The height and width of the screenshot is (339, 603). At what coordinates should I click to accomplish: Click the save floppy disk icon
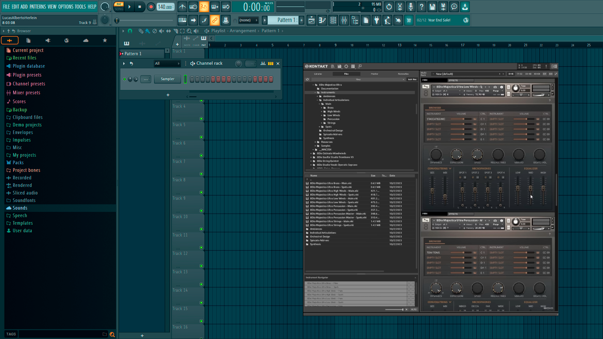(x=432, y=7)
